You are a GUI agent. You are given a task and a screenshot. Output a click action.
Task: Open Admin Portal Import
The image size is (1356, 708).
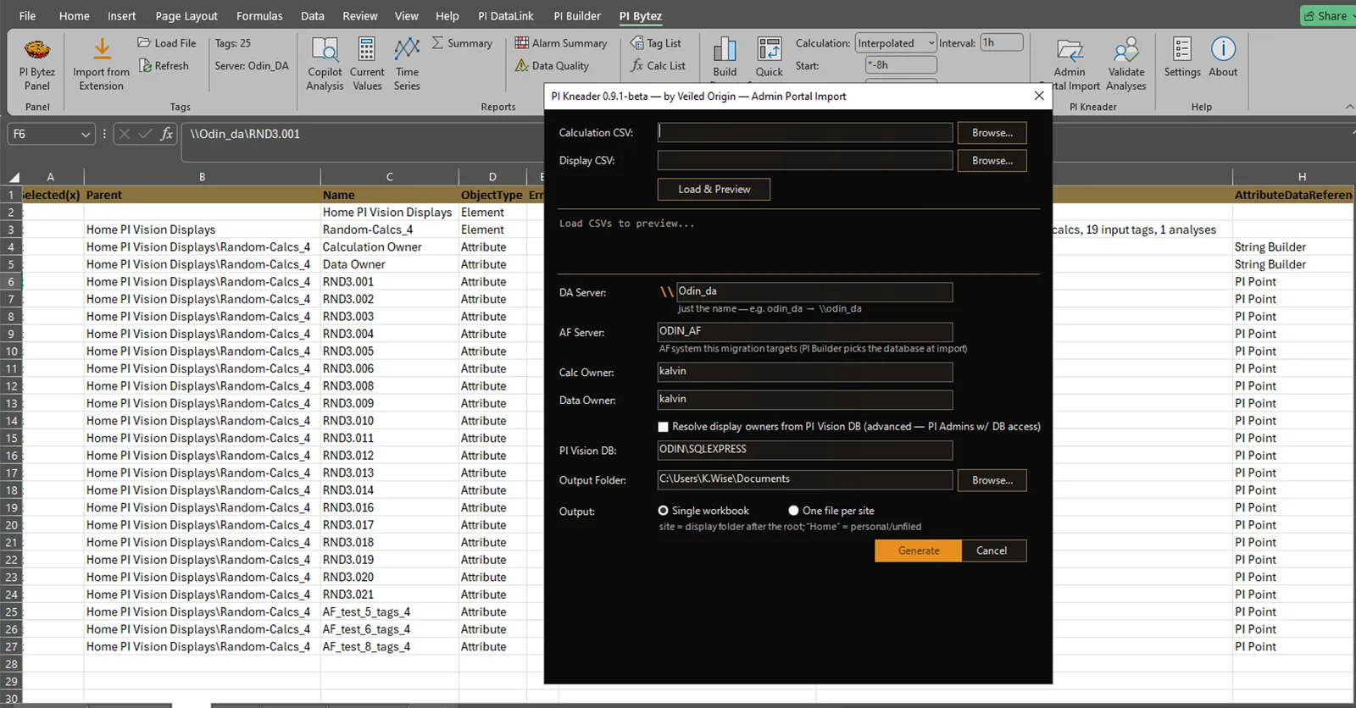1070,64
